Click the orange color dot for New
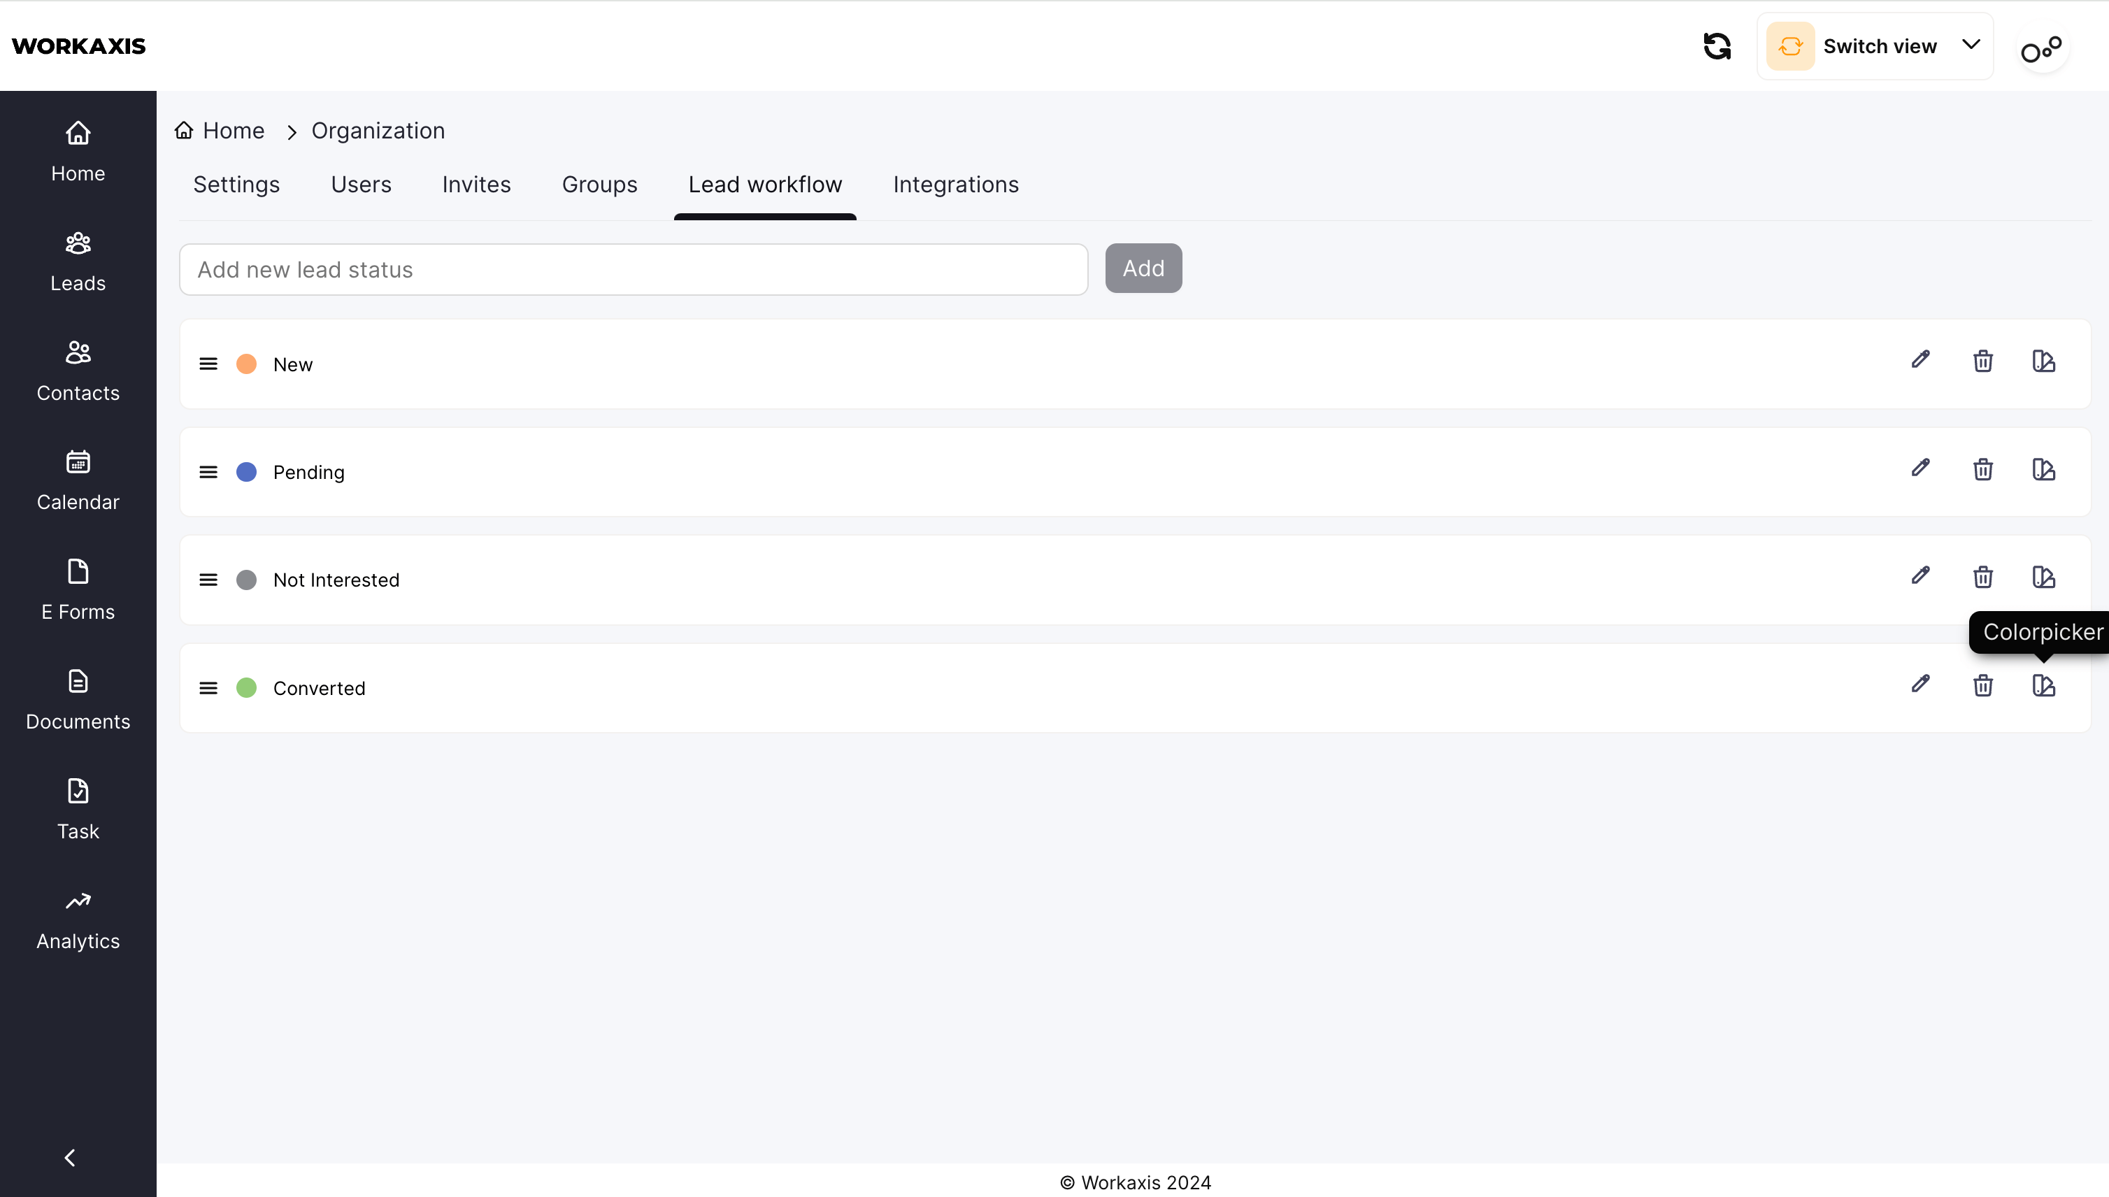Screen dimensions: 2109x1197 tap(246, 364)
